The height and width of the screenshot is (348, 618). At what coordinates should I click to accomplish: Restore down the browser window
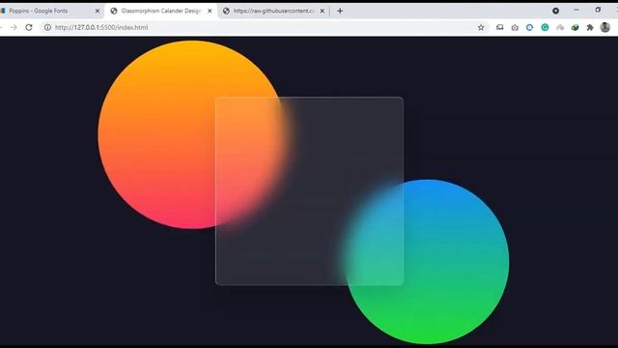598,10
